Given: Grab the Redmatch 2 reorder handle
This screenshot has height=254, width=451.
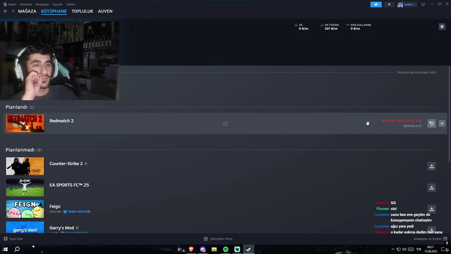Looking at the screenshot, I should click(225, 124).
